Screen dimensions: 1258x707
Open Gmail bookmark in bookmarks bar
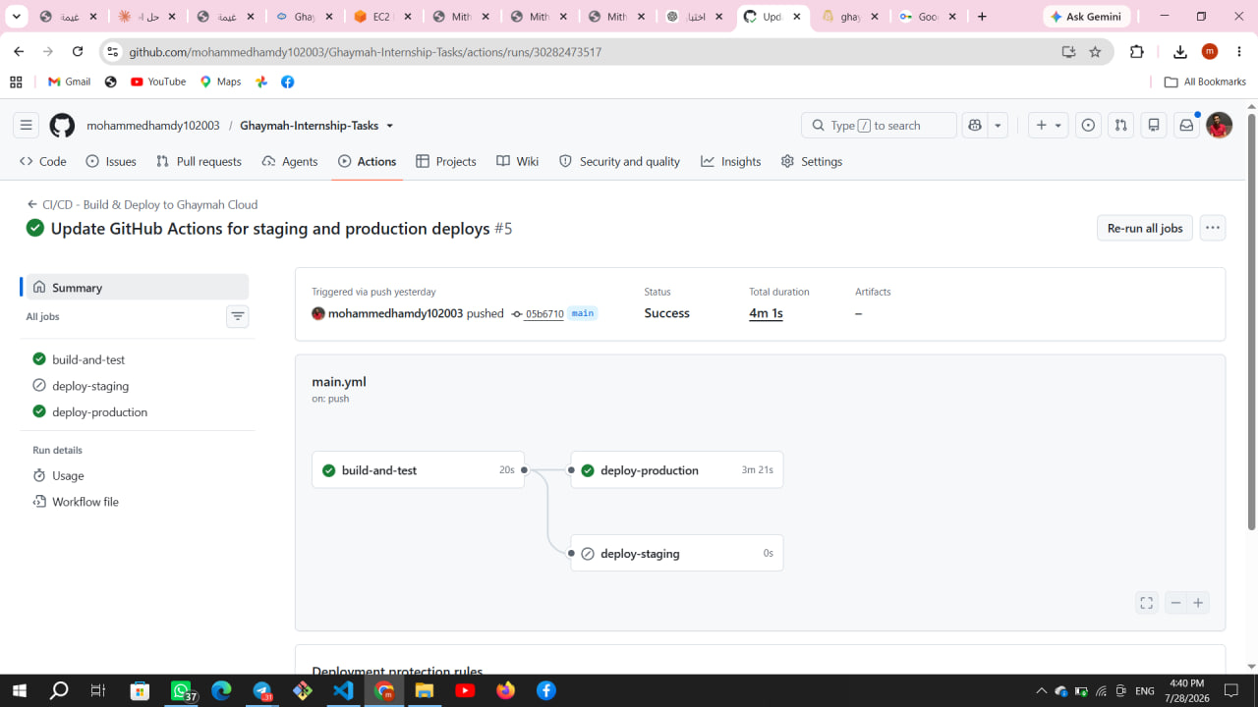[69, 82]
